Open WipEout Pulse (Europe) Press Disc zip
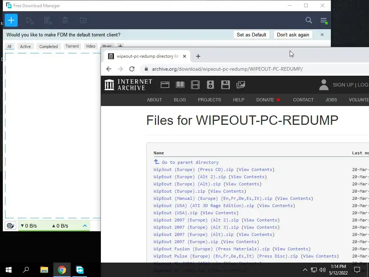The image size is (369, 277). [x=226, y=256]
